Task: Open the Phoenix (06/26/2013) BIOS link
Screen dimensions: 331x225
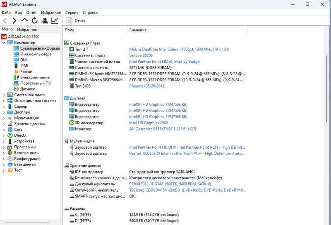Action: click(147, 86)
